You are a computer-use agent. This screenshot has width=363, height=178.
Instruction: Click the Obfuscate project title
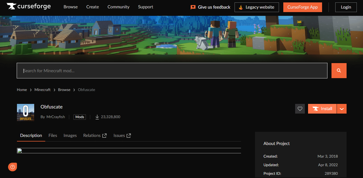(x=51, y=107)
